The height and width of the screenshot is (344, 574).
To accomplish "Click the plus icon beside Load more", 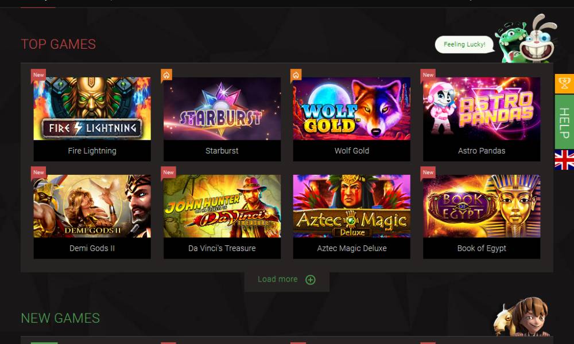I will [x=311, y=280].
